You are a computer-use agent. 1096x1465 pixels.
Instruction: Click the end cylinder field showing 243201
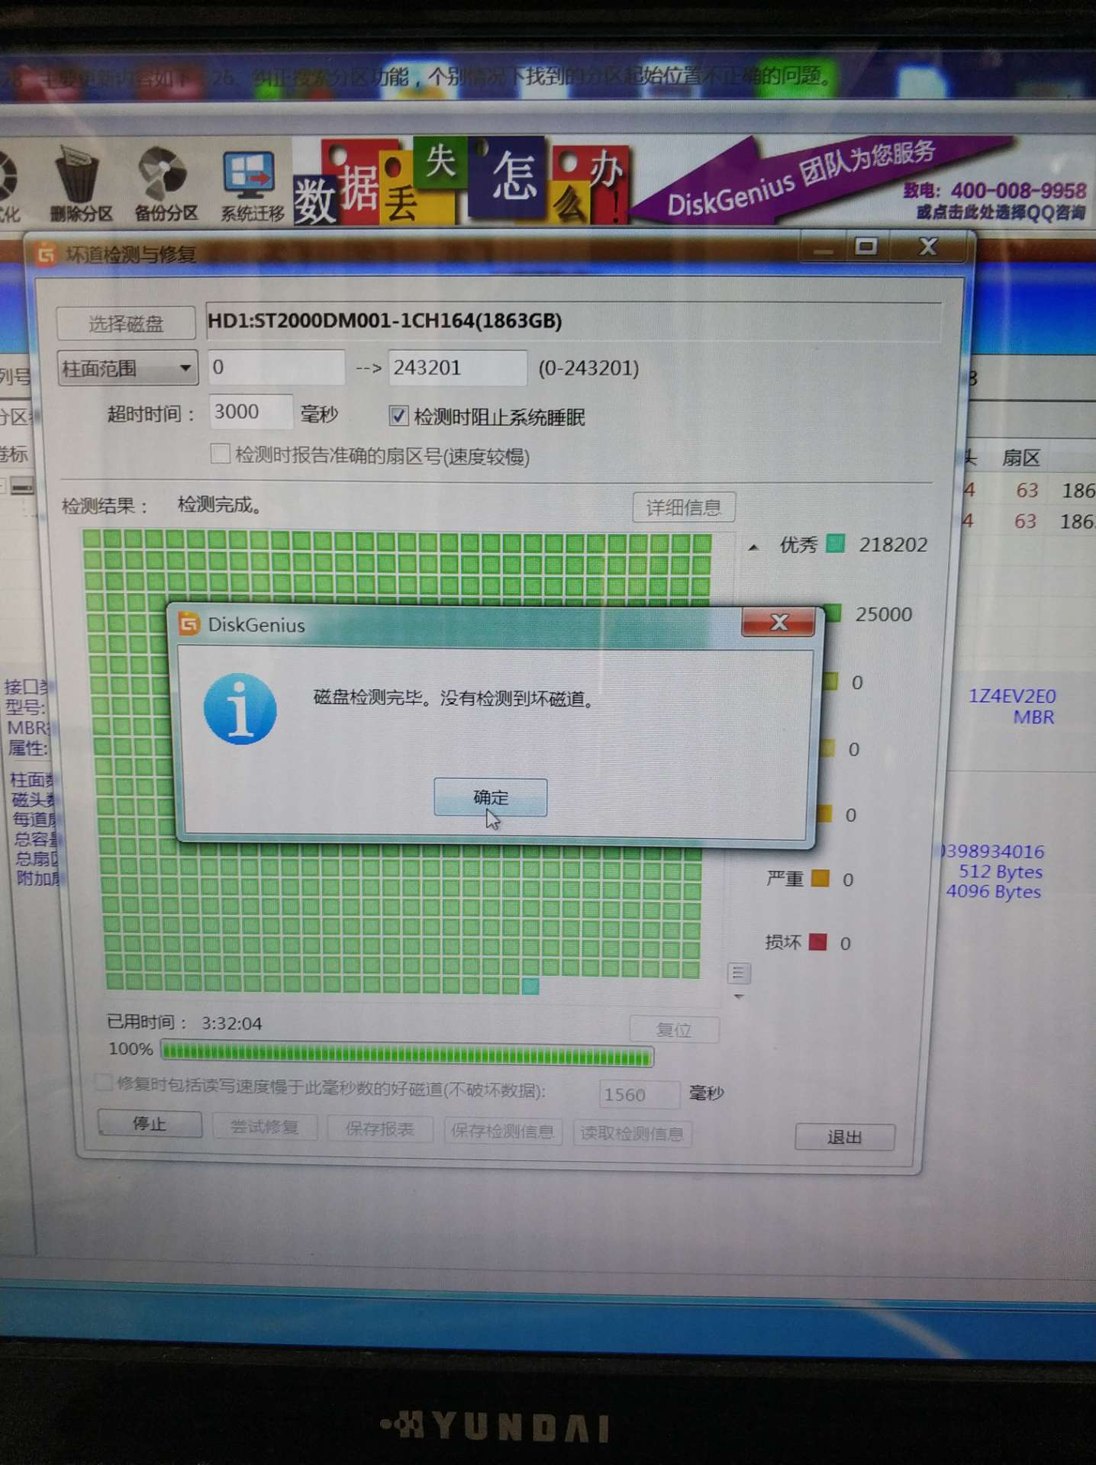(x=457, y=368)
